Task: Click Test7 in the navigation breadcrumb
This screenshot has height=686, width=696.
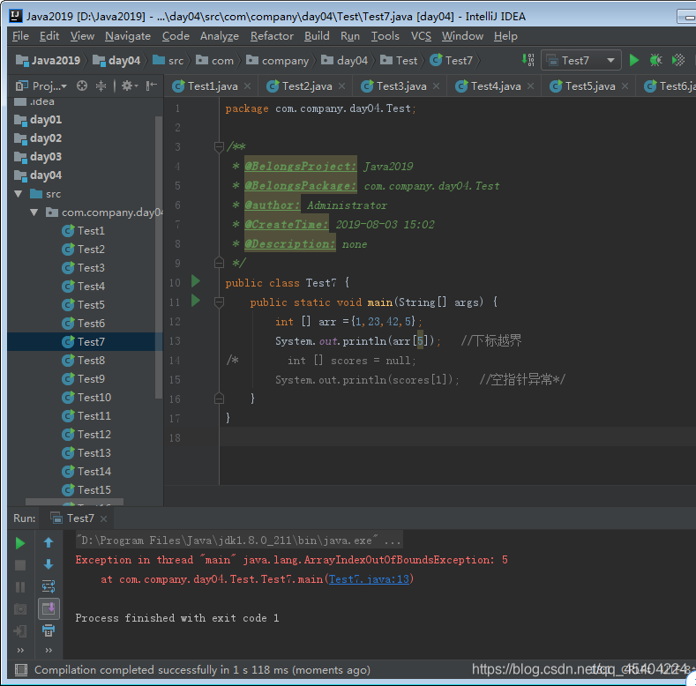Action: pos(451,60)
